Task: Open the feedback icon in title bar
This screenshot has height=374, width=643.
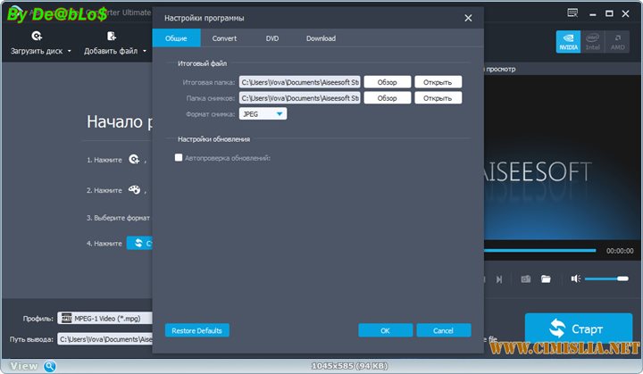Action: (x=572, y=15)
